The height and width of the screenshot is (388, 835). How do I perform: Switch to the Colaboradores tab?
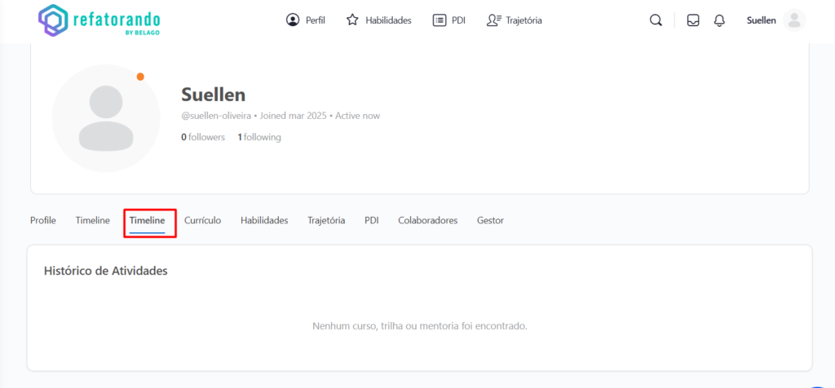pyautogui.click(x=427, y=220)
